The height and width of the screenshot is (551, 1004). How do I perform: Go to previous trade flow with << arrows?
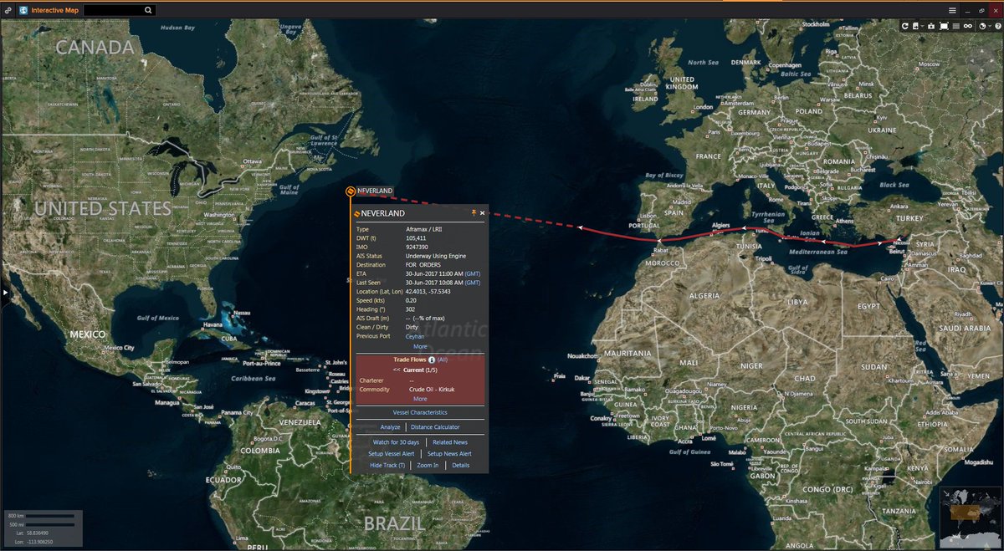click(x=396, y=369)
